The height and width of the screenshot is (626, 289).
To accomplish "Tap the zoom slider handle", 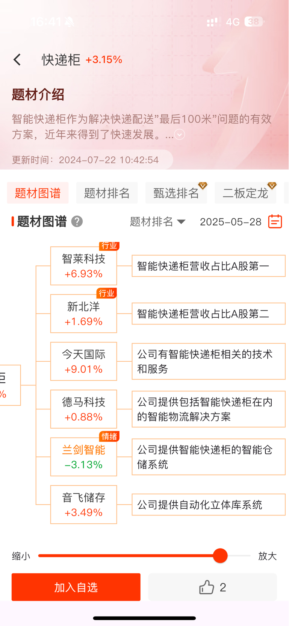I will tap(220, 556).
